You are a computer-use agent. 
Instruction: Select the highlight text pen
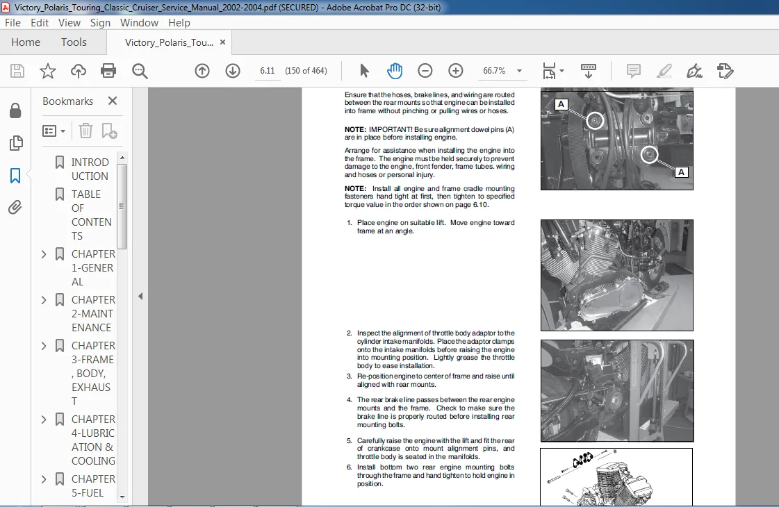pyautogui.click(x=664, y=71)
